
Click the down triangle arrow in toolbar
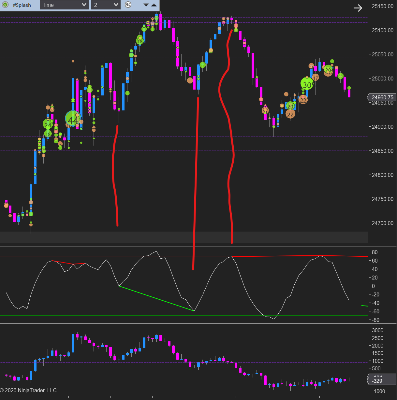pyautogui.click(x=146, y=5)
